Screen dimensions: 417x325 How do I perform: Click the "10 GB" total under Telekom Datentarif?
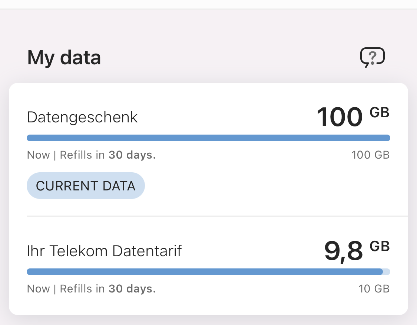tap(374, 288)
